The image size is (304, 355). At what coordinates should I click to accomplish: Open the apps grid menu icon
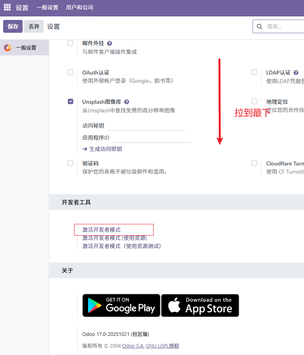[x=7, y=7]
